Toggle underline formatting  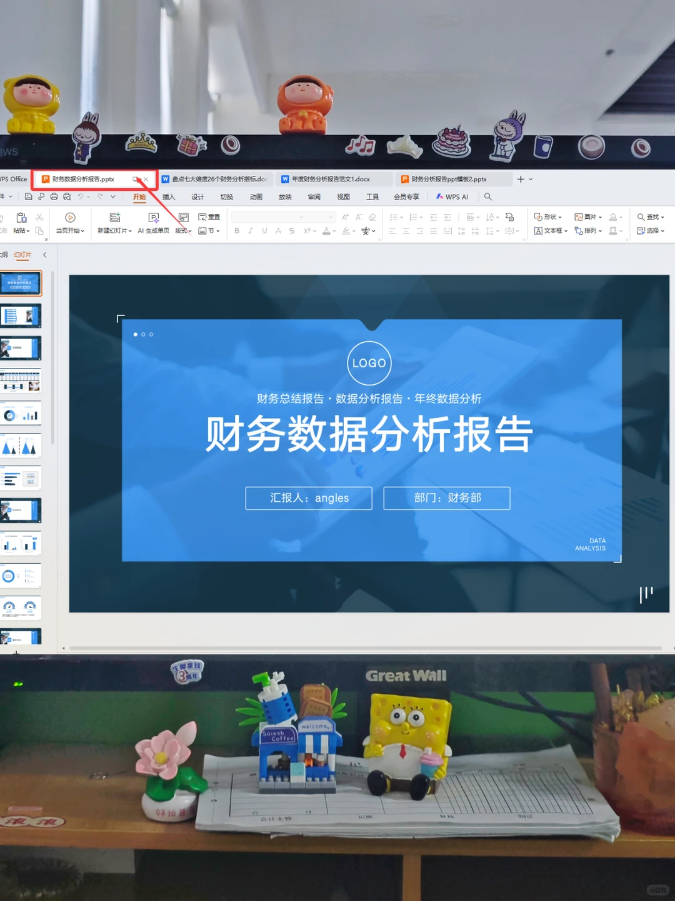coord(264,230)
